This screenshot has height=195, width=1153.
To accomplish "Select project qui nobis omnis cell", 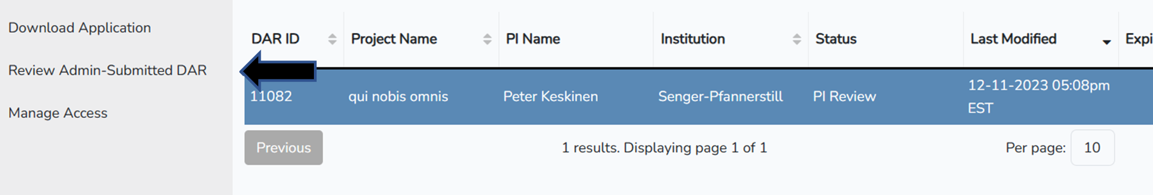I will (398, 96).
